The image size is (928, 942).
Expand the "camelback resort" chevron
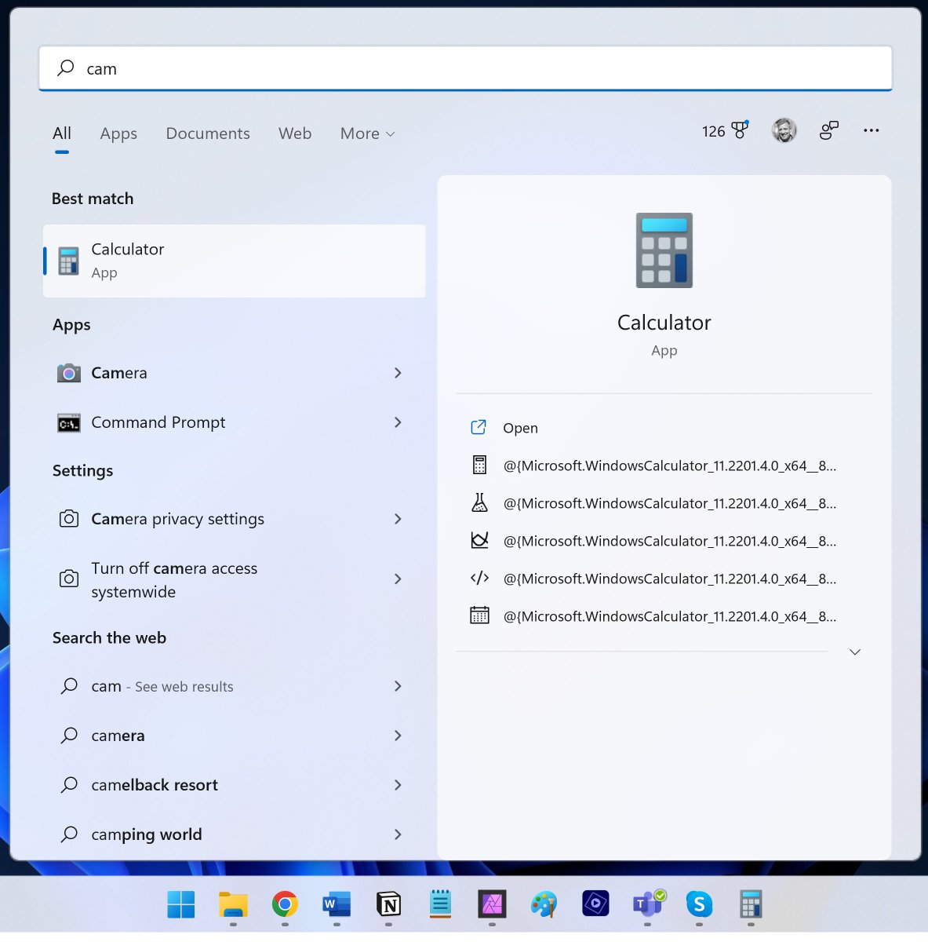point(398,785)
